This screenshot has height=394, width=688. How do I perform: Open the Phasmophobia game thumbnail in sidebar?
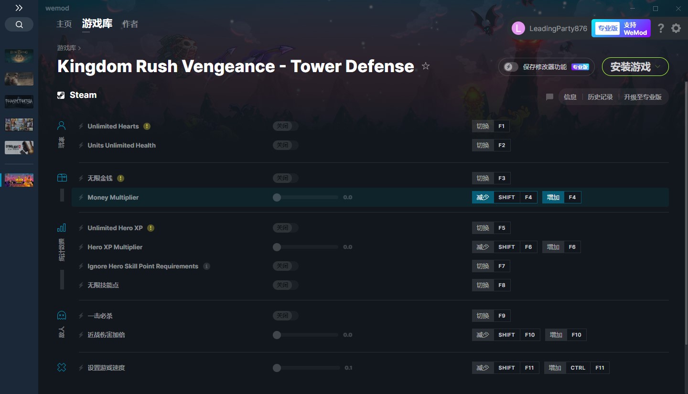(x=19, y=102)
